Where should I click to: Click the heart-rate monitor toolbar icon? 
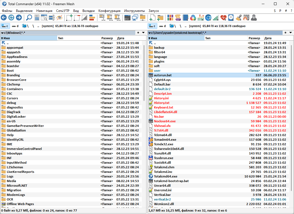[223, 18]
